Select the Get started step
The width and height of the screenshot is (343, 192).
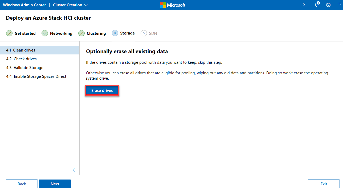coord(21,33)
